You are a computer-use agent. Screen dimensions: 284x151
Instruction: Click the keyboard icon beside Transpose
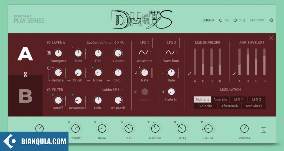pos(49,53)
